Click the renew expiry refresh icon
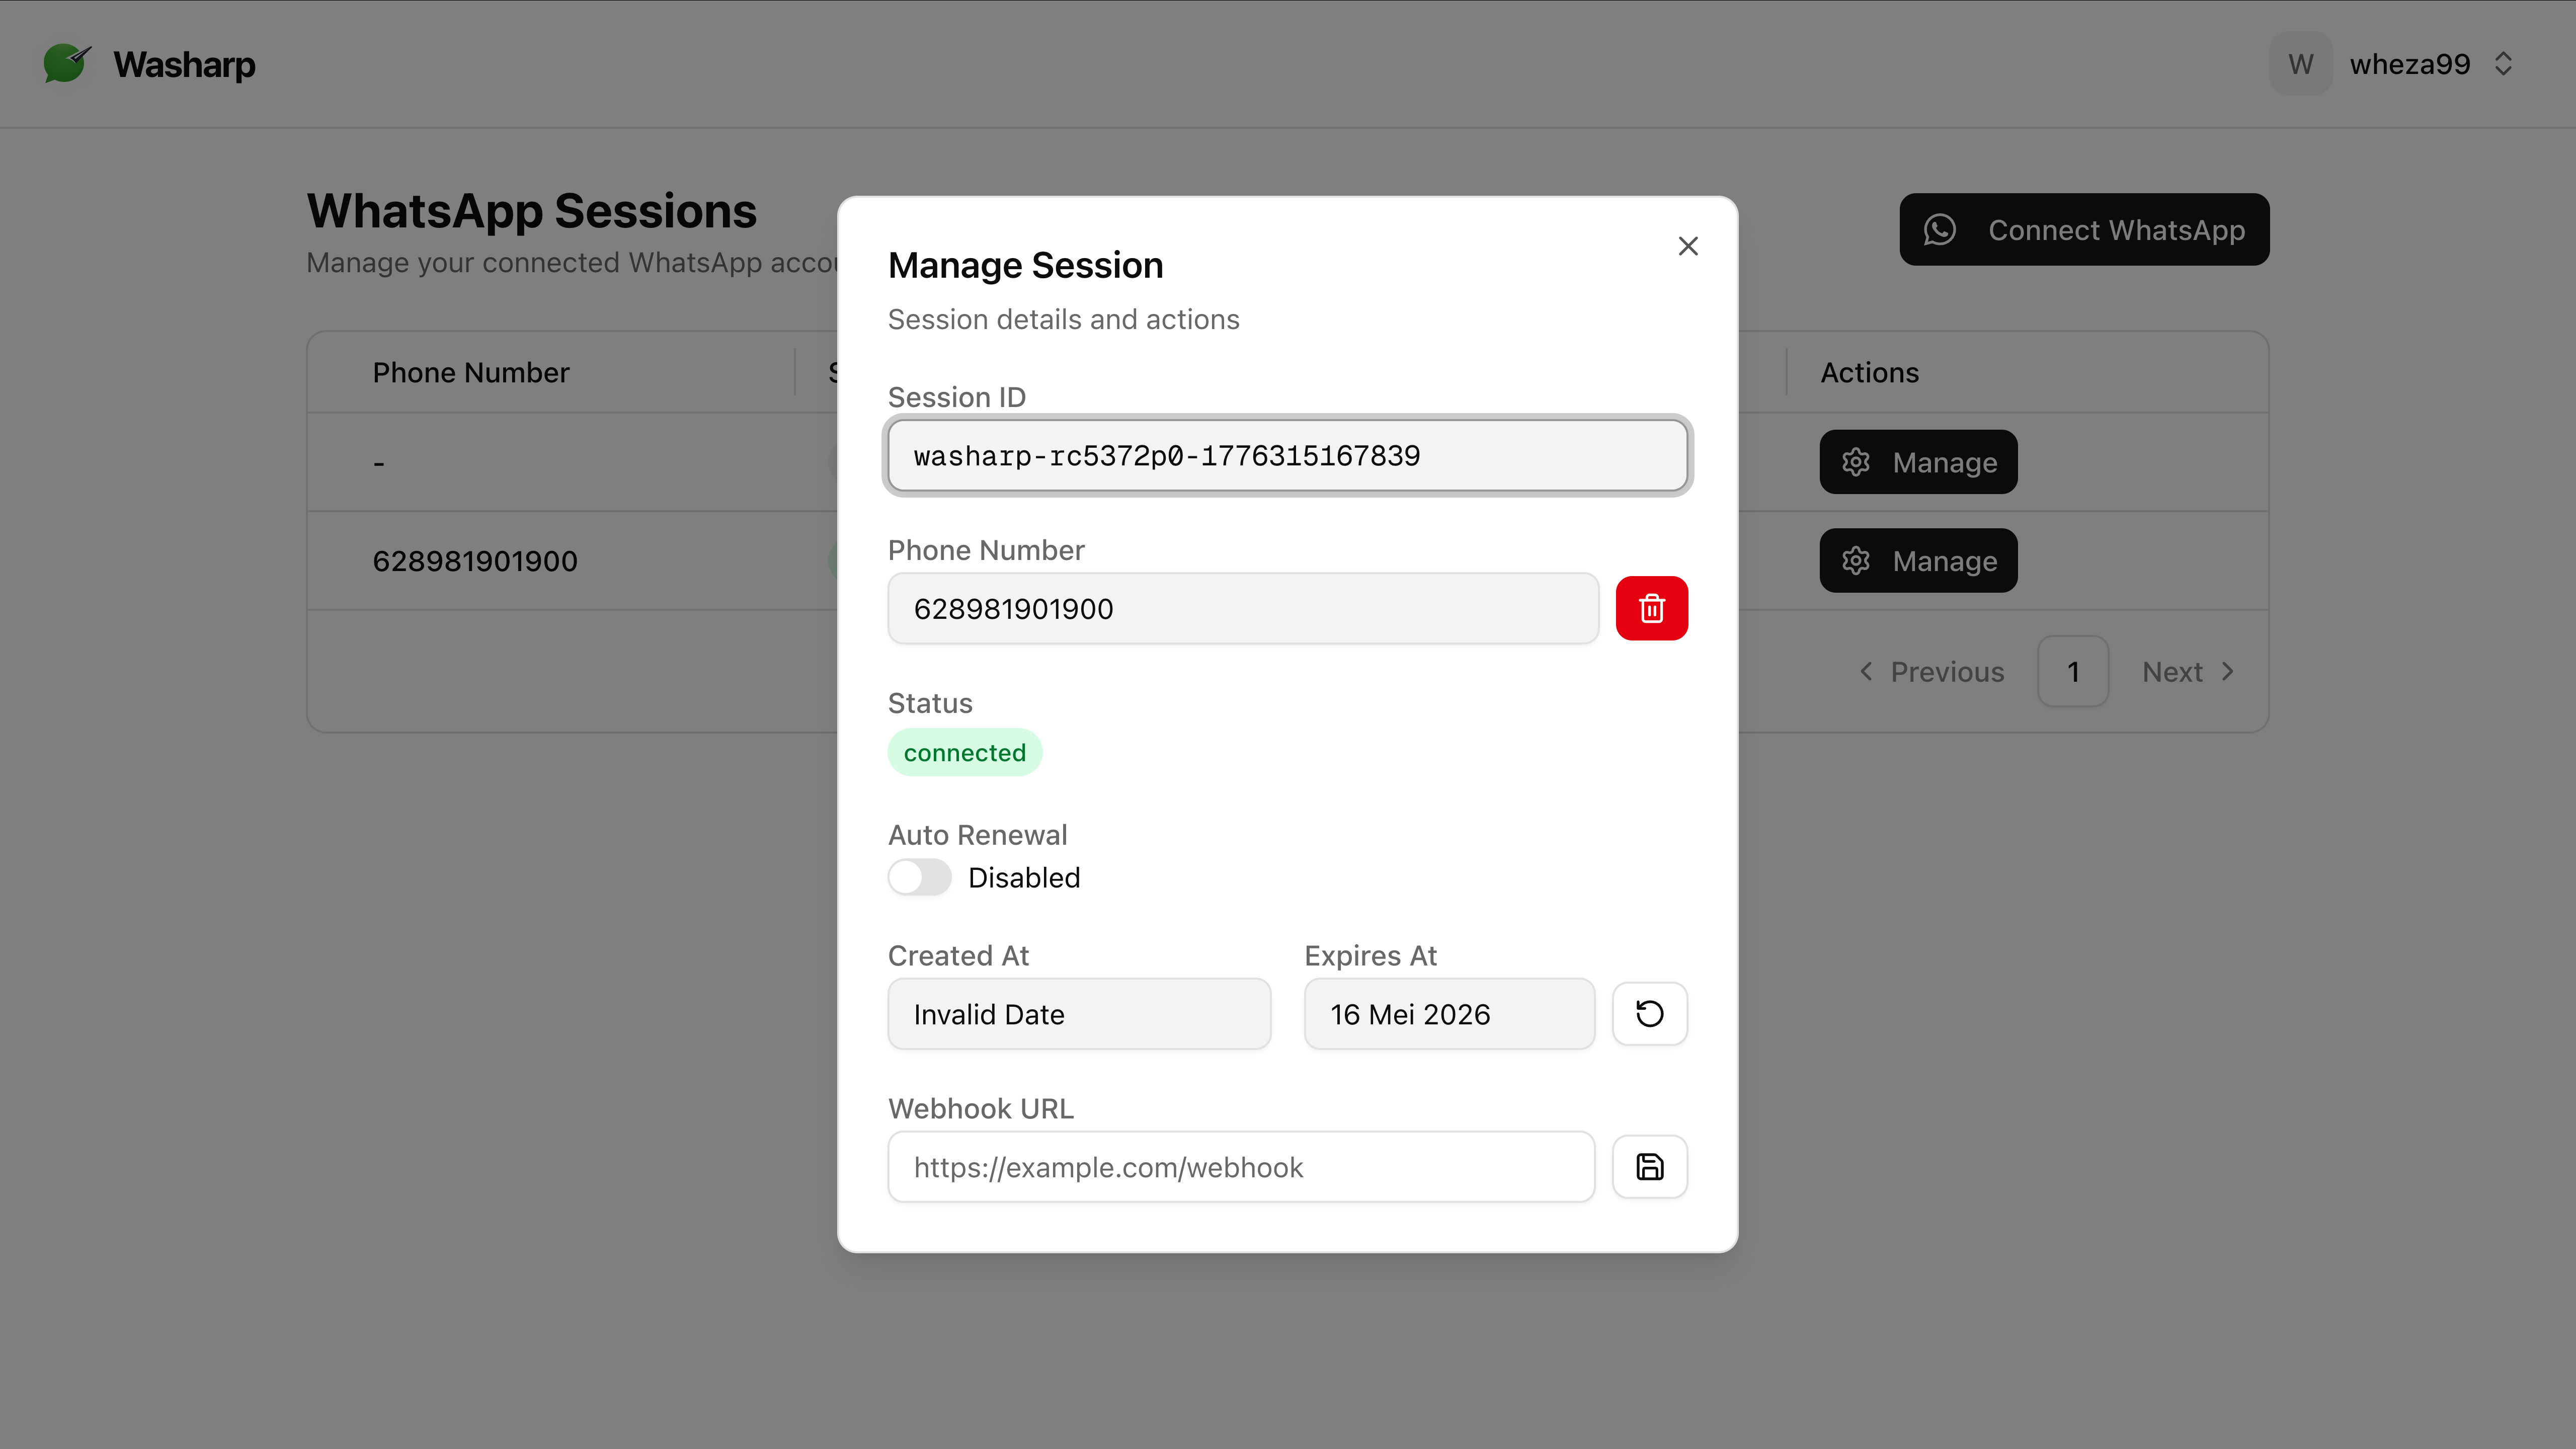 click(x=1649, y=1014)
